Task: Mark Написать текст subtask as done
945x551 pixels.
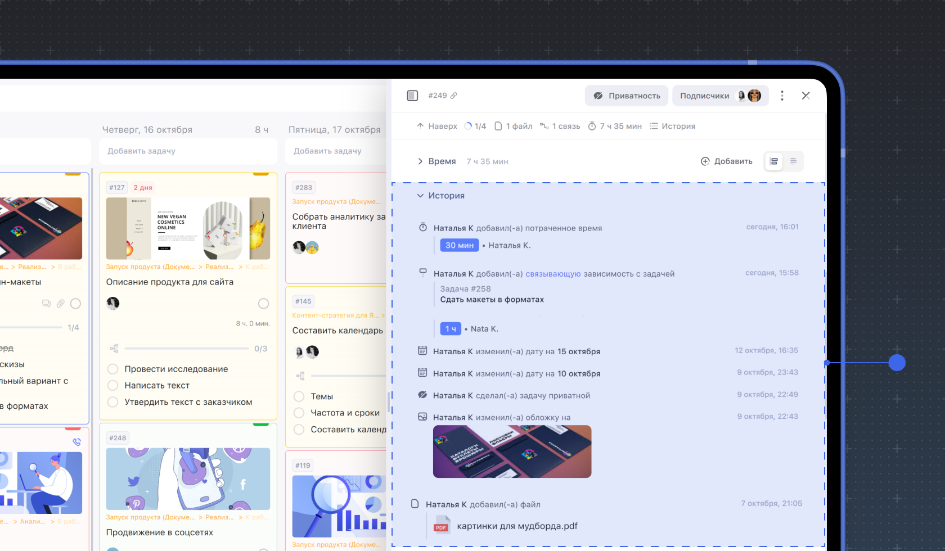Action: coord(113,385)
